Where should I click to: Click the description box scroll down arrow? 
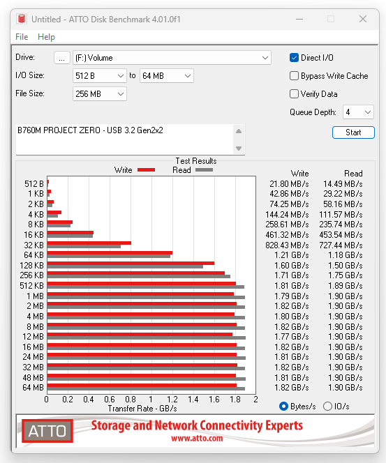239,149
